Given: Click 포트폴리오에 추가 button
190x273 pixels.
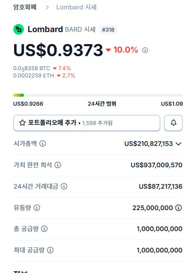Looking at the screenshot, I should click(87, 123).
